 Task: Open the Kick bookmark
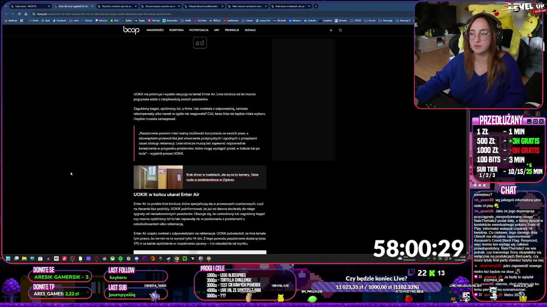(114, 20)
